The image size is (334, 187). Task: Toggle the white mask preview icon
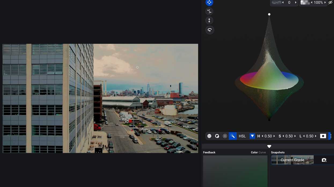tap(323, 136)
